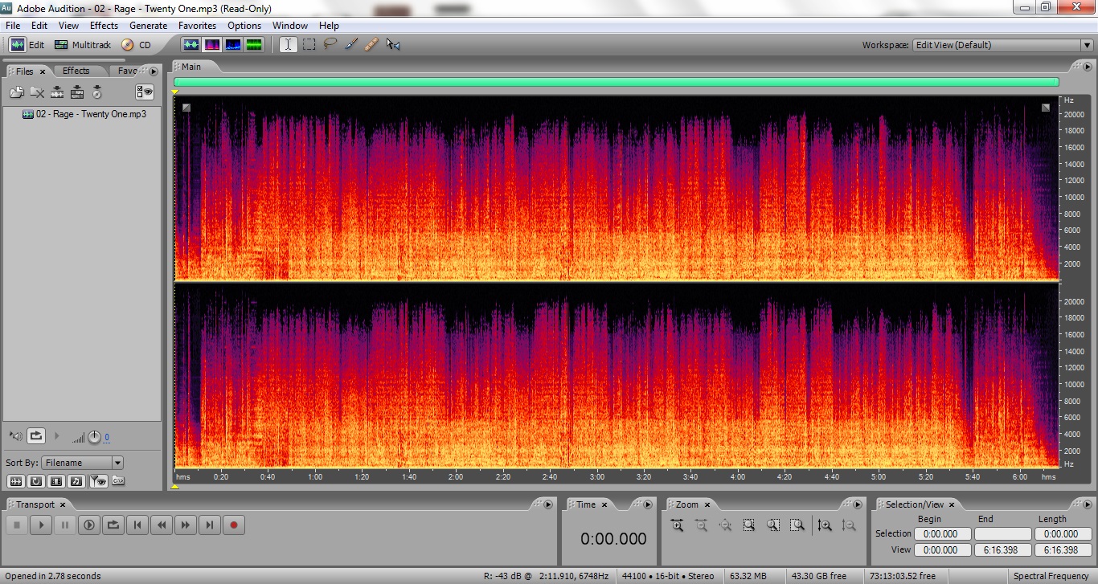Screen dimensions: 1098x584
Task: Select the Lasso selection tool
Action: tap(330, 45)
